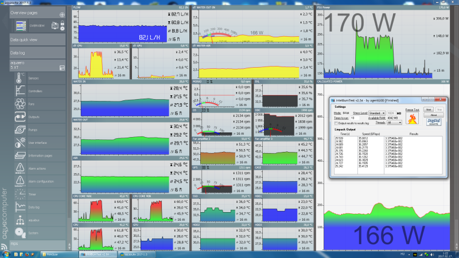Viewport: 459px width, 258px height.
Task: Show hidden system tray icons arrow
Action: pyautogui.click(x=409, y=255)
